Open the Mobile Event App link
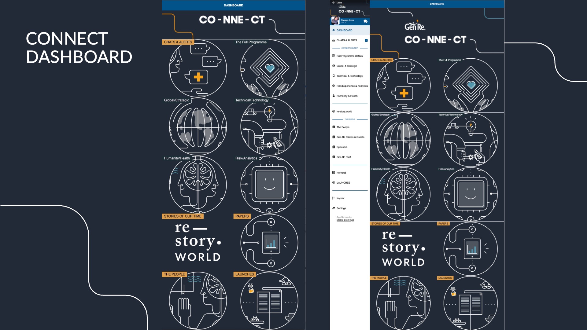587x330 pixels. pyautogui.click(x=345, y=220)
